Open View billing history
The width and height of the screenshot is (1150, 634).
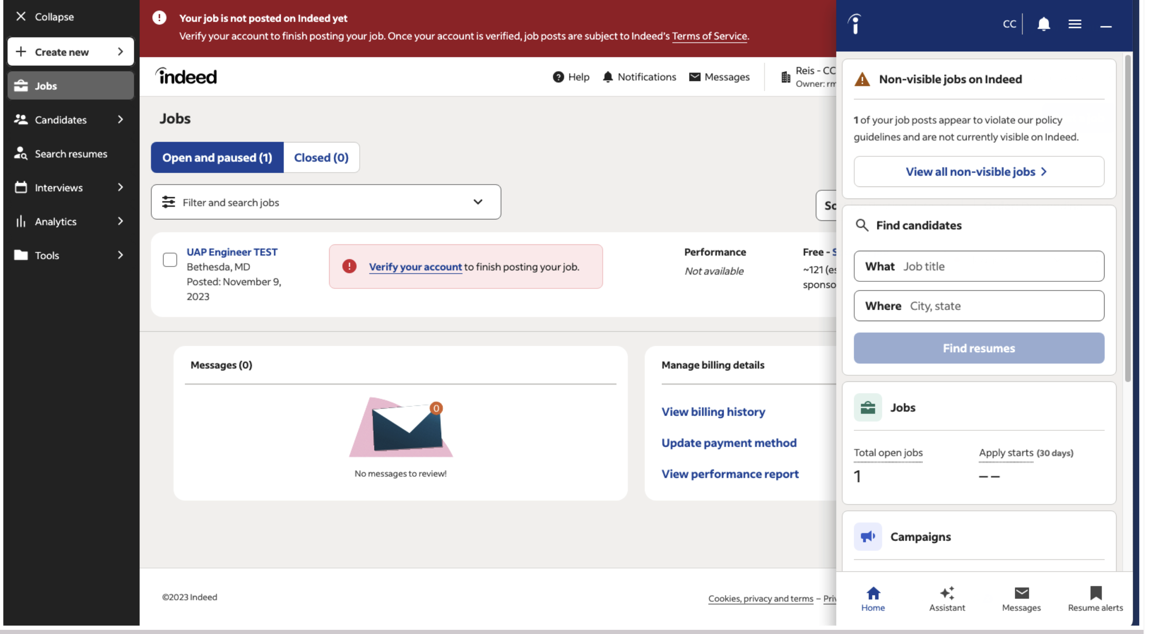coord(713,412)
